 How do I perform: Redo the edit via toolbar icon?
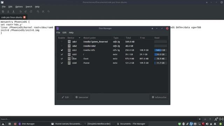point(26,12)
